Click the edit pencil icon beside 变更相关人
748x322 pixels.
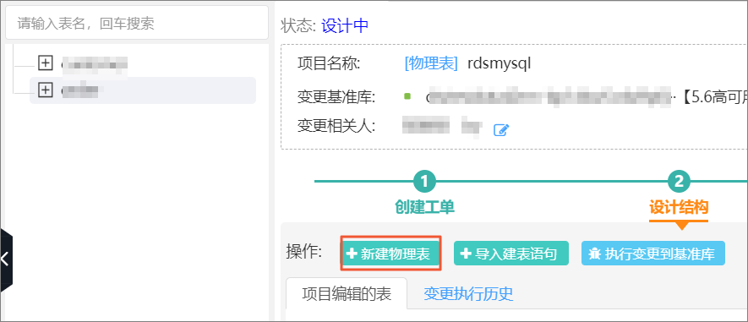tap(501, 129)
